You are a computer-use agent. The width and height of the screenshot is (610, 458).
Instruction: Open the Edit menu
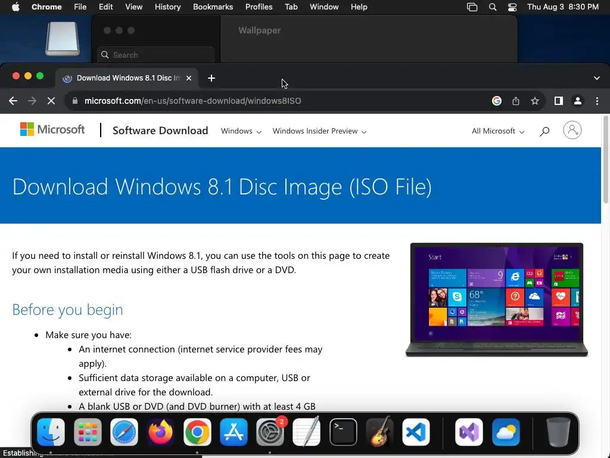tap(105, 7)
